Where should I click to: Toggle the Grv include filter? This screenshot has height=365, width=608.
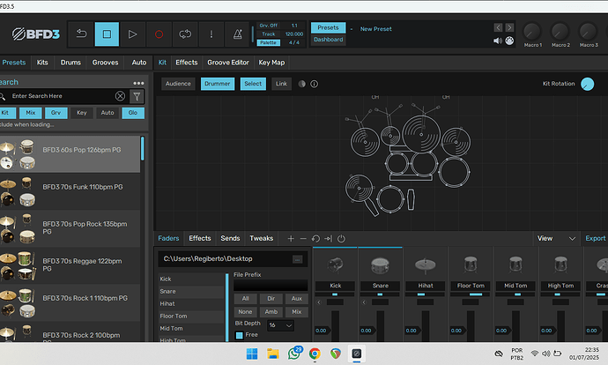click(56, 113)
